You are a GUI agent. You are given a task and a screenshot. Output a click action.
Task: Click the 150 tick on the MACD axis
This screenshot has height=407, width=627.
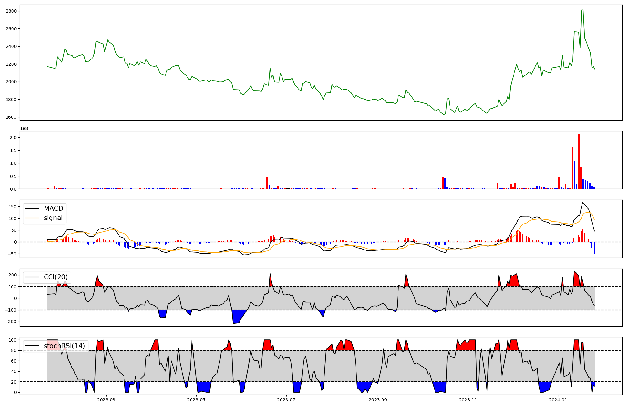tap(13, 207)
